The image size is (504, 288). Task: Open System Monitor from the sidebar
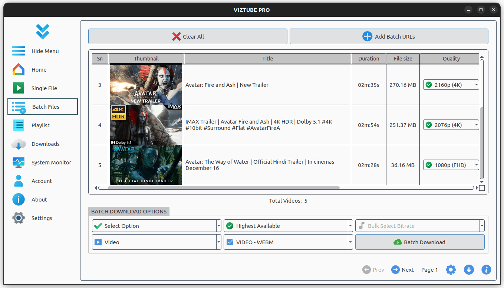43,163
